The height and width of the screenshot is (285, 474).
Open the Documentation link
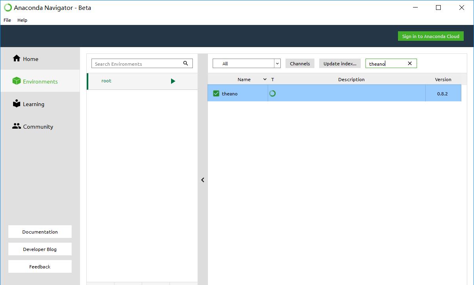tap(40, 232)
